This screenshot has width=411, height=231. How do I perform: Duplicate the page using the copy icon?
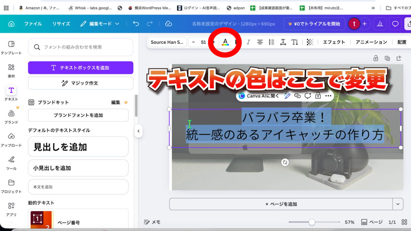(x=387, y=58)
